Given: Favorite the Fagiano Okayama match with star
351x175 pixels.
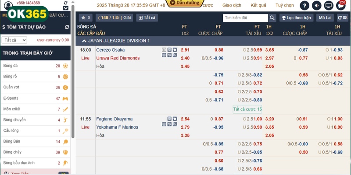Looking at the screenshot, I should (175, 119).
